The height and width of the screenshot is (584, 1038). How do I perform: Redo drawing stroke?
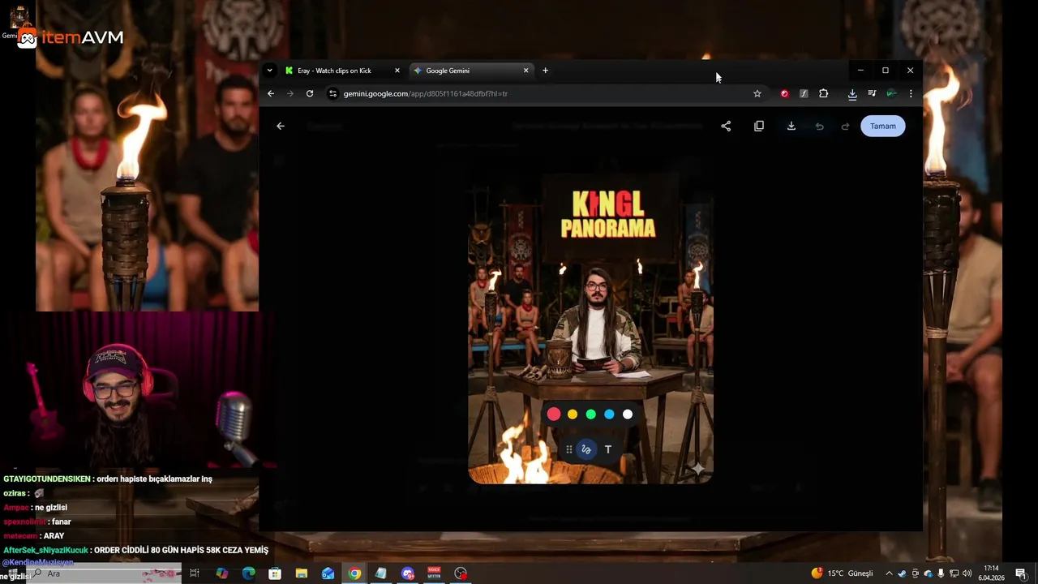(x=845, y=126)
